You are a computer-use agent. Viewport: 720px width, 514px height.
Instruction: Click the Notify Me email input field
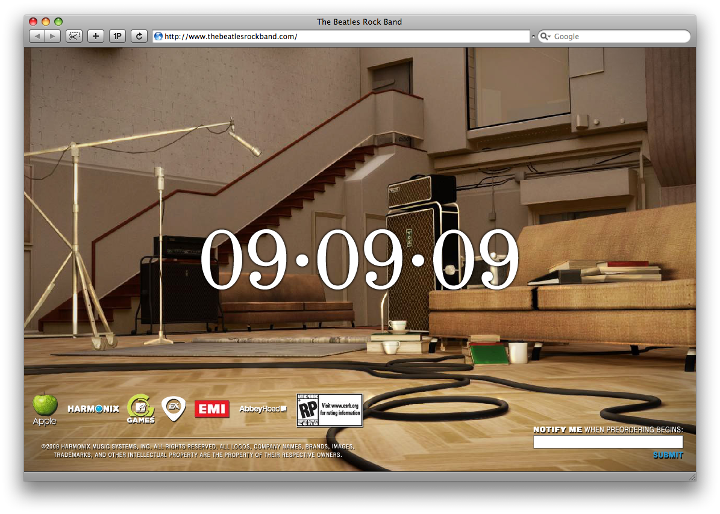click(608, 442)
